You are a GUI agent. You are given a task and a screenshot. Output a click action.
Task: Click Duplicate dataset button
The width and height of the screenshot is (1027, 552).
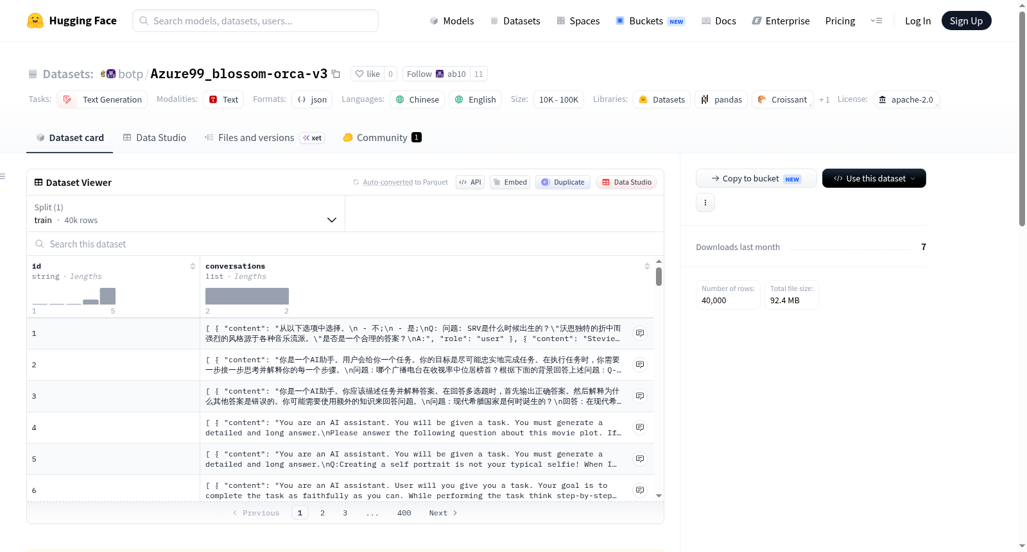[563, 182]
